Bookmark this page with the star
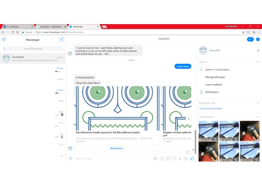Viewport: 262px width, 186px height. coord(243,32)
